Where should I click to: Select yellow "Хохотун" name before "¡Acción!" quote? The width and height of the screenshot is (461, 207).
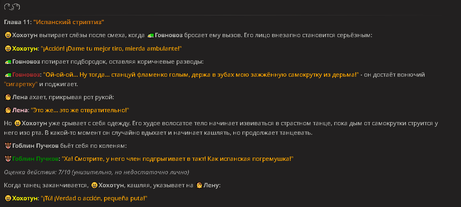tap(25, 49)
